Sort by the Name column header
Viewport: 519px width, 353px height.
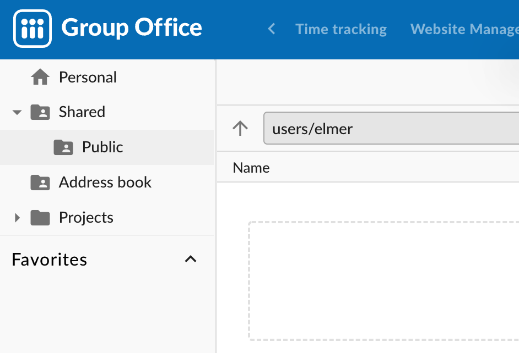pos(251,168)
